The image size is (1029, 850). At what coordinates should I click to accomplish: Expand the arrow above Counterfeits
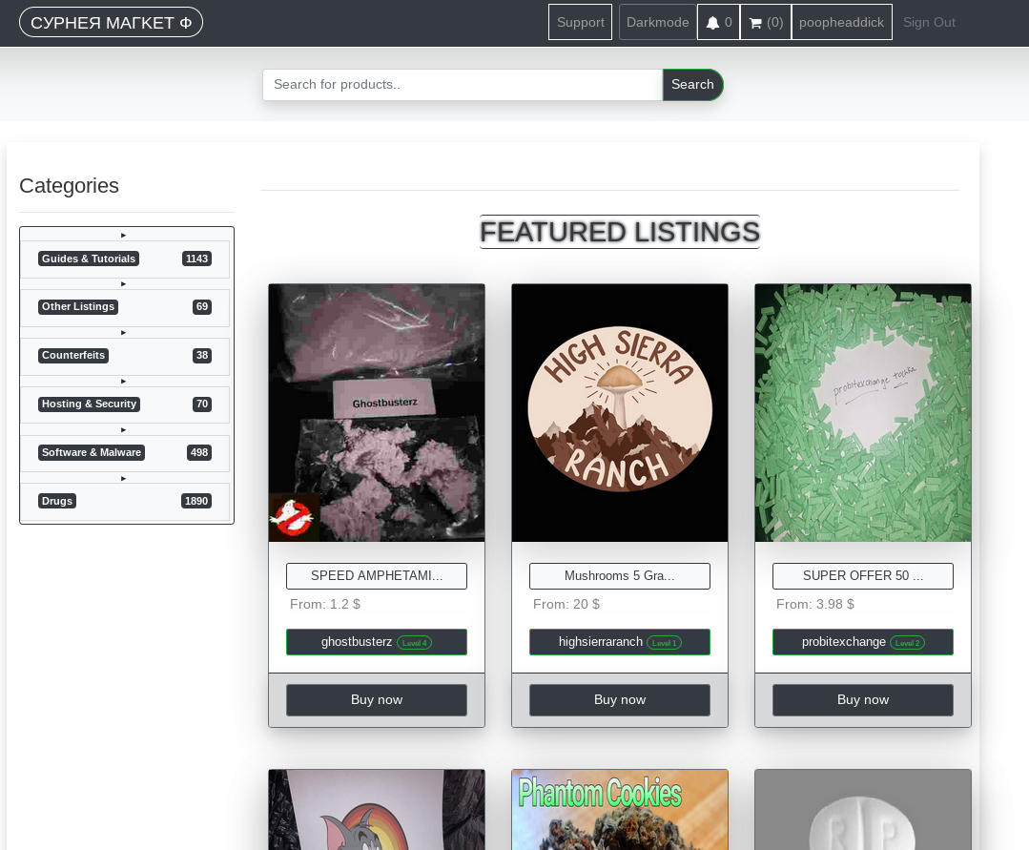point(123,332)
